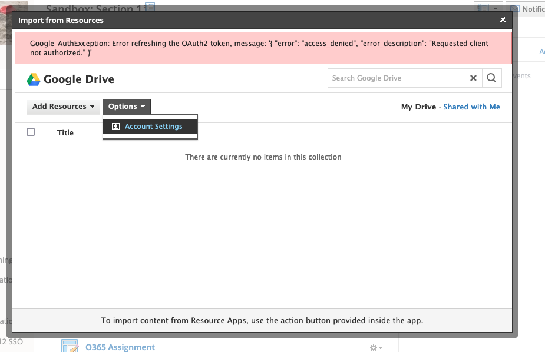This screenshot has width=545, height=352.
Task: Click the Notifications button in background page
Action: pos(526,8)
